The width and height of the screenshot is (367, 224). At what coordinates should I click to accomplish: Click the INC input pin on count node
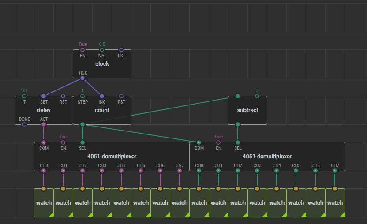(102, 96)
